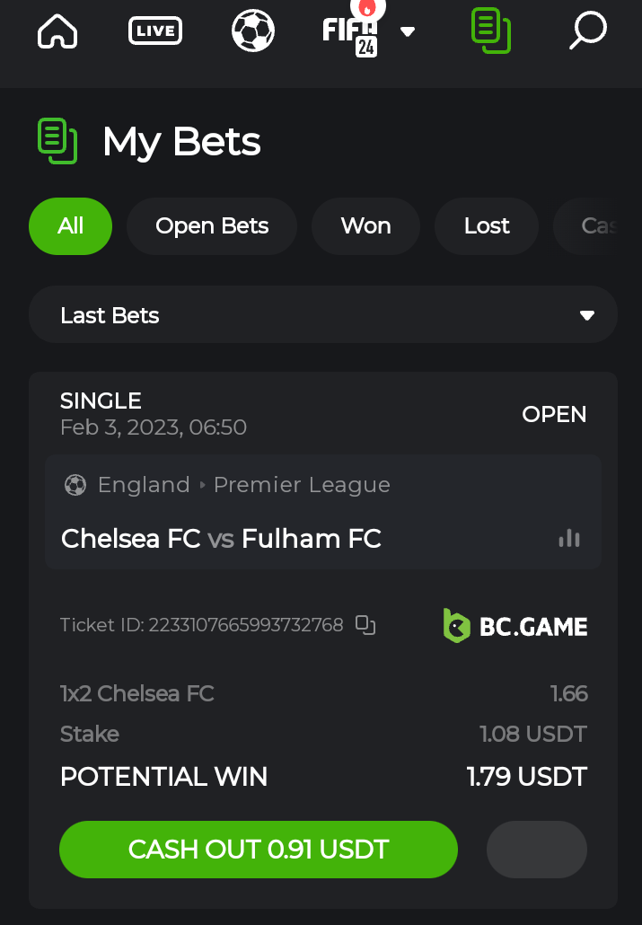Select the All bets filter

(x=71, y=226)
